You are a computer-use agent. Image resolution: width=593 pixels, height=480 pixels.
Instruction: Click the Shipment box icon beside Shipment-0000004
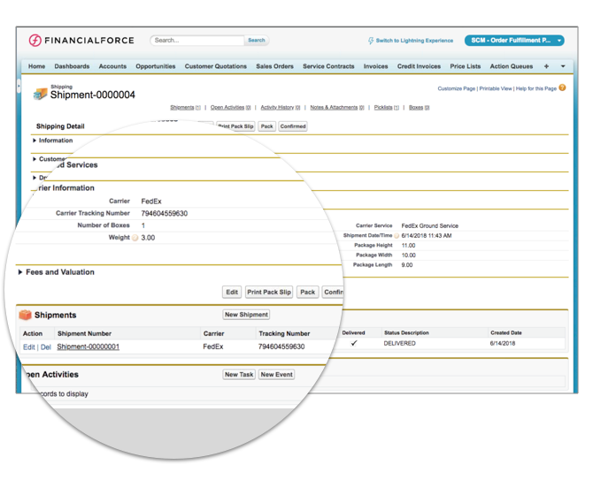[x=40, y=94]
